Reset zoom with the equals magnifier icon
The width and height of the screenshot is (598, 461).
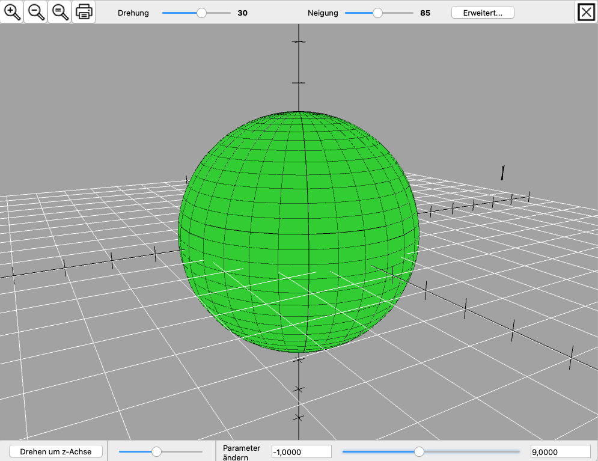click(x=59, y=12)
